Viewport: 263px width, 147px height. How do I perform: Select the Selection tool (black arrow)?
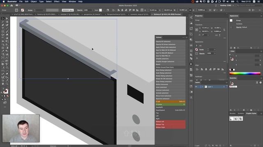pos(3,18)
